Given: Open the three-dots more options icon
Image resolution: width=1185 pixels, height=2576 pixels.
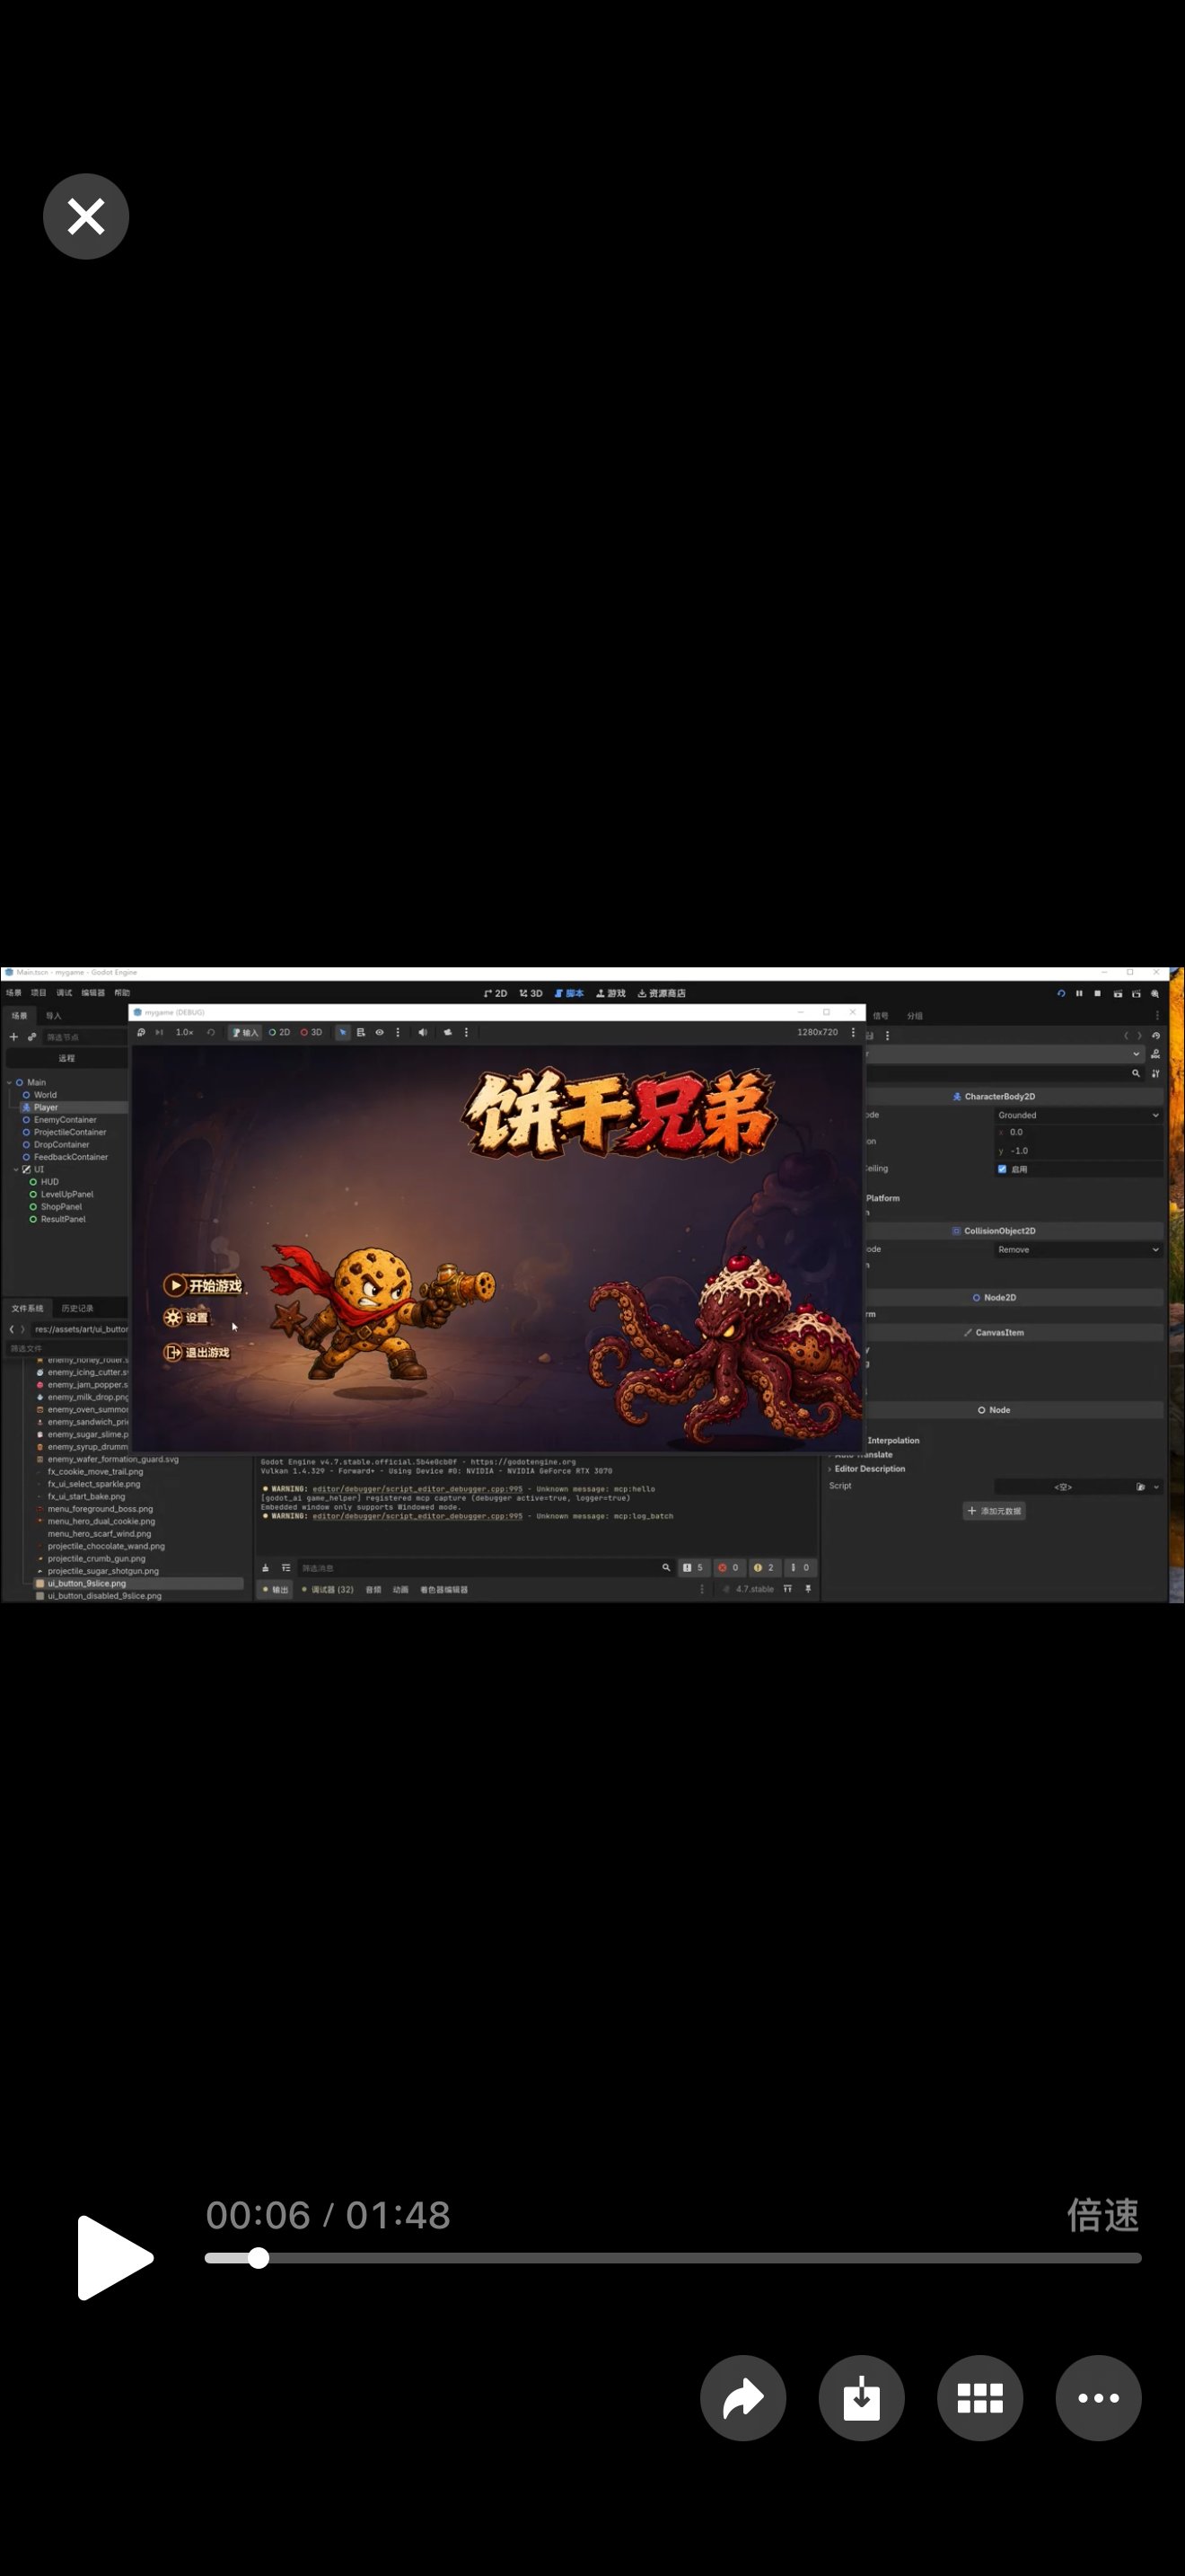Looking at the screenshot, I should pos(1098,2398).
